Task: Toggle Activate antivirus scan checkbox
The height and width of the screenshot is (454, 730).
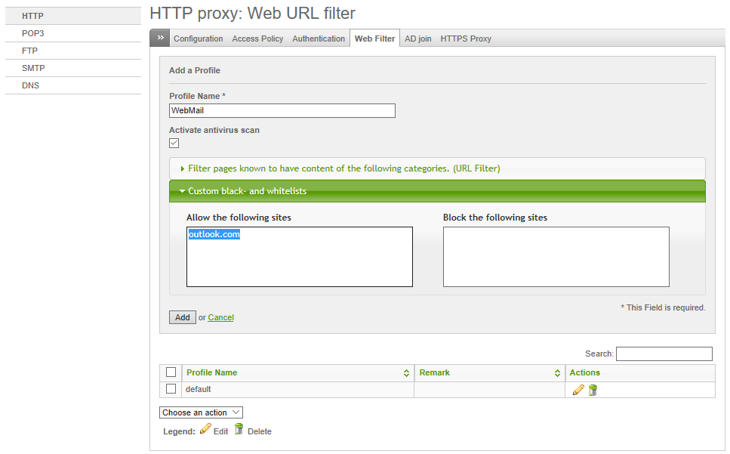Action: click(x=174, y=143)
